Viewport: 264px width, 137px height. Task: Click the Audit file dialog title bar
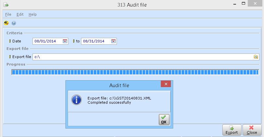[x=119, y=85]
